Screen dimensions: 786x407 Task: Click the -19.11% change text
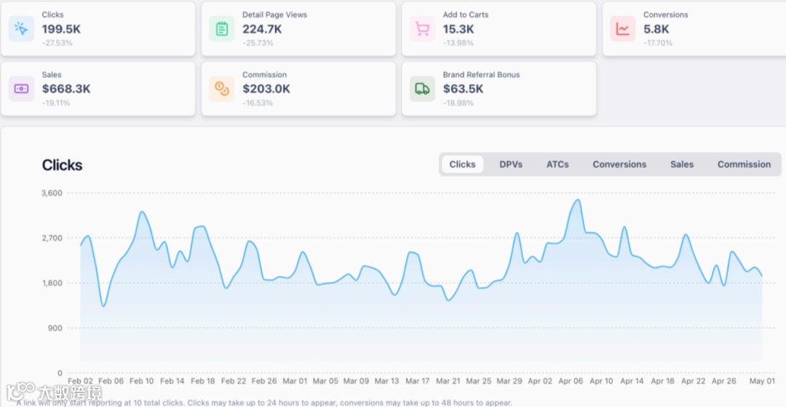tap(55, 103)
